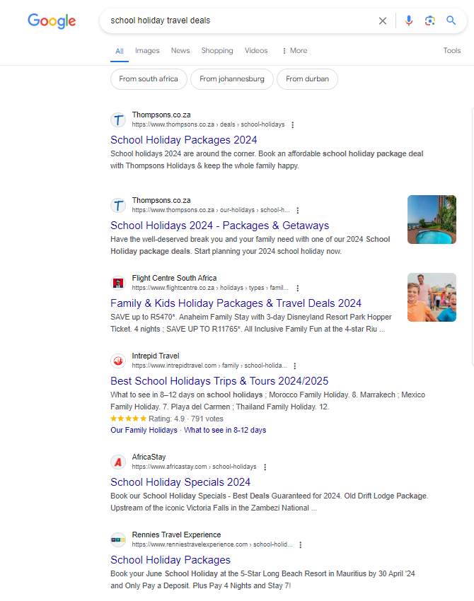The image size is (474, 601).
Task: Switch to the Shopping tab
Action: point(216,51)
